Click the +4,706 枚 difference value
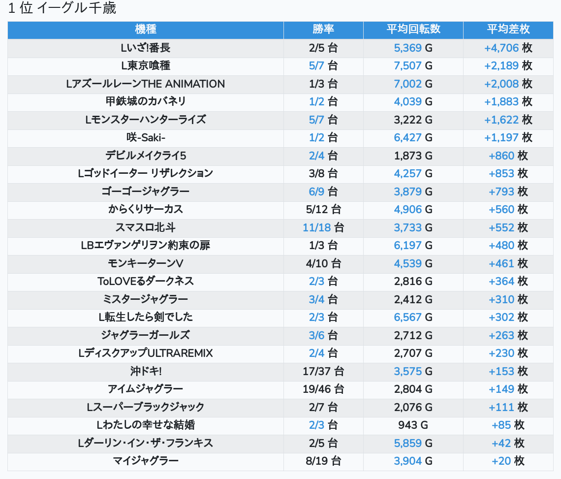 coord(508,48)
